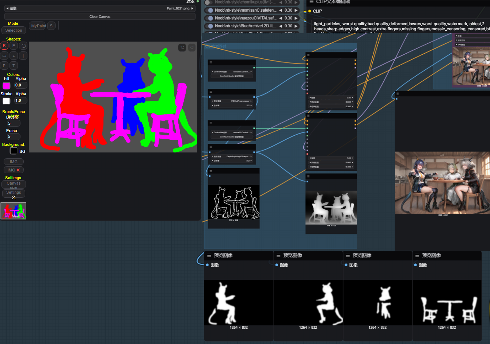Toggle the BlueArchiveL2D LoRA switch
Viewport: 490px width, 344px height.
(x=209, y=26)
